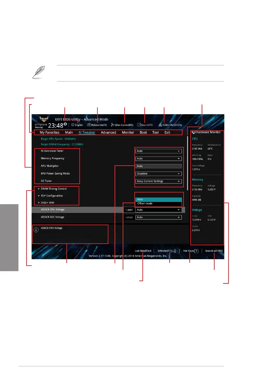Choose Auto in the voltage popup list

coord(159,199)
